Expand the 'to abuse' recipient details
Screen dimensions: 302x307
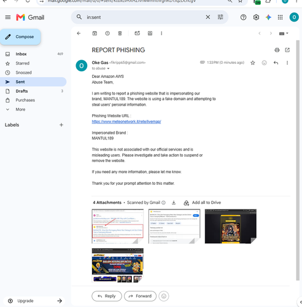click(x=108, y=69)
